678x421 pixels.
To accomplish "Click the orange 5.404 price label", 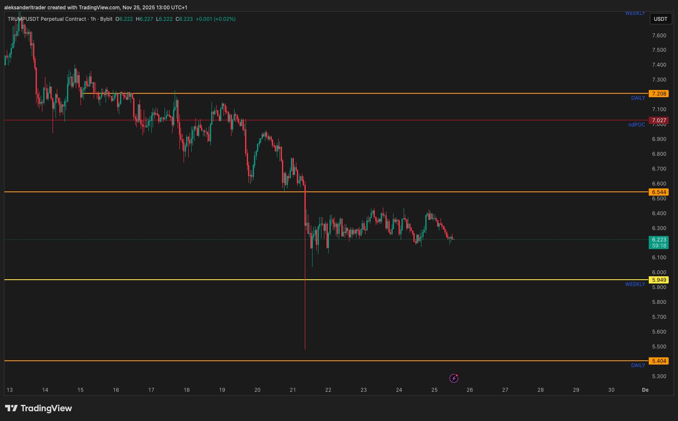I will (658, 361).
